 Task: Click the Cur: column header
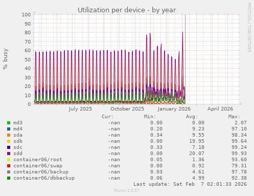point(107,117)
